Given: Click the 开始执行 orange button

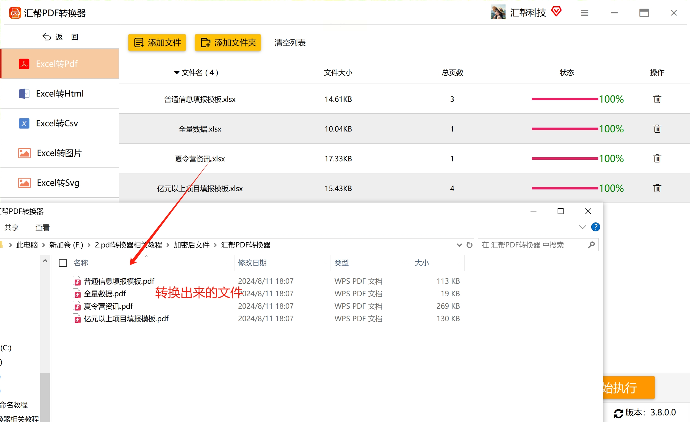Looking at the screenshot, I should pos(629,388).
